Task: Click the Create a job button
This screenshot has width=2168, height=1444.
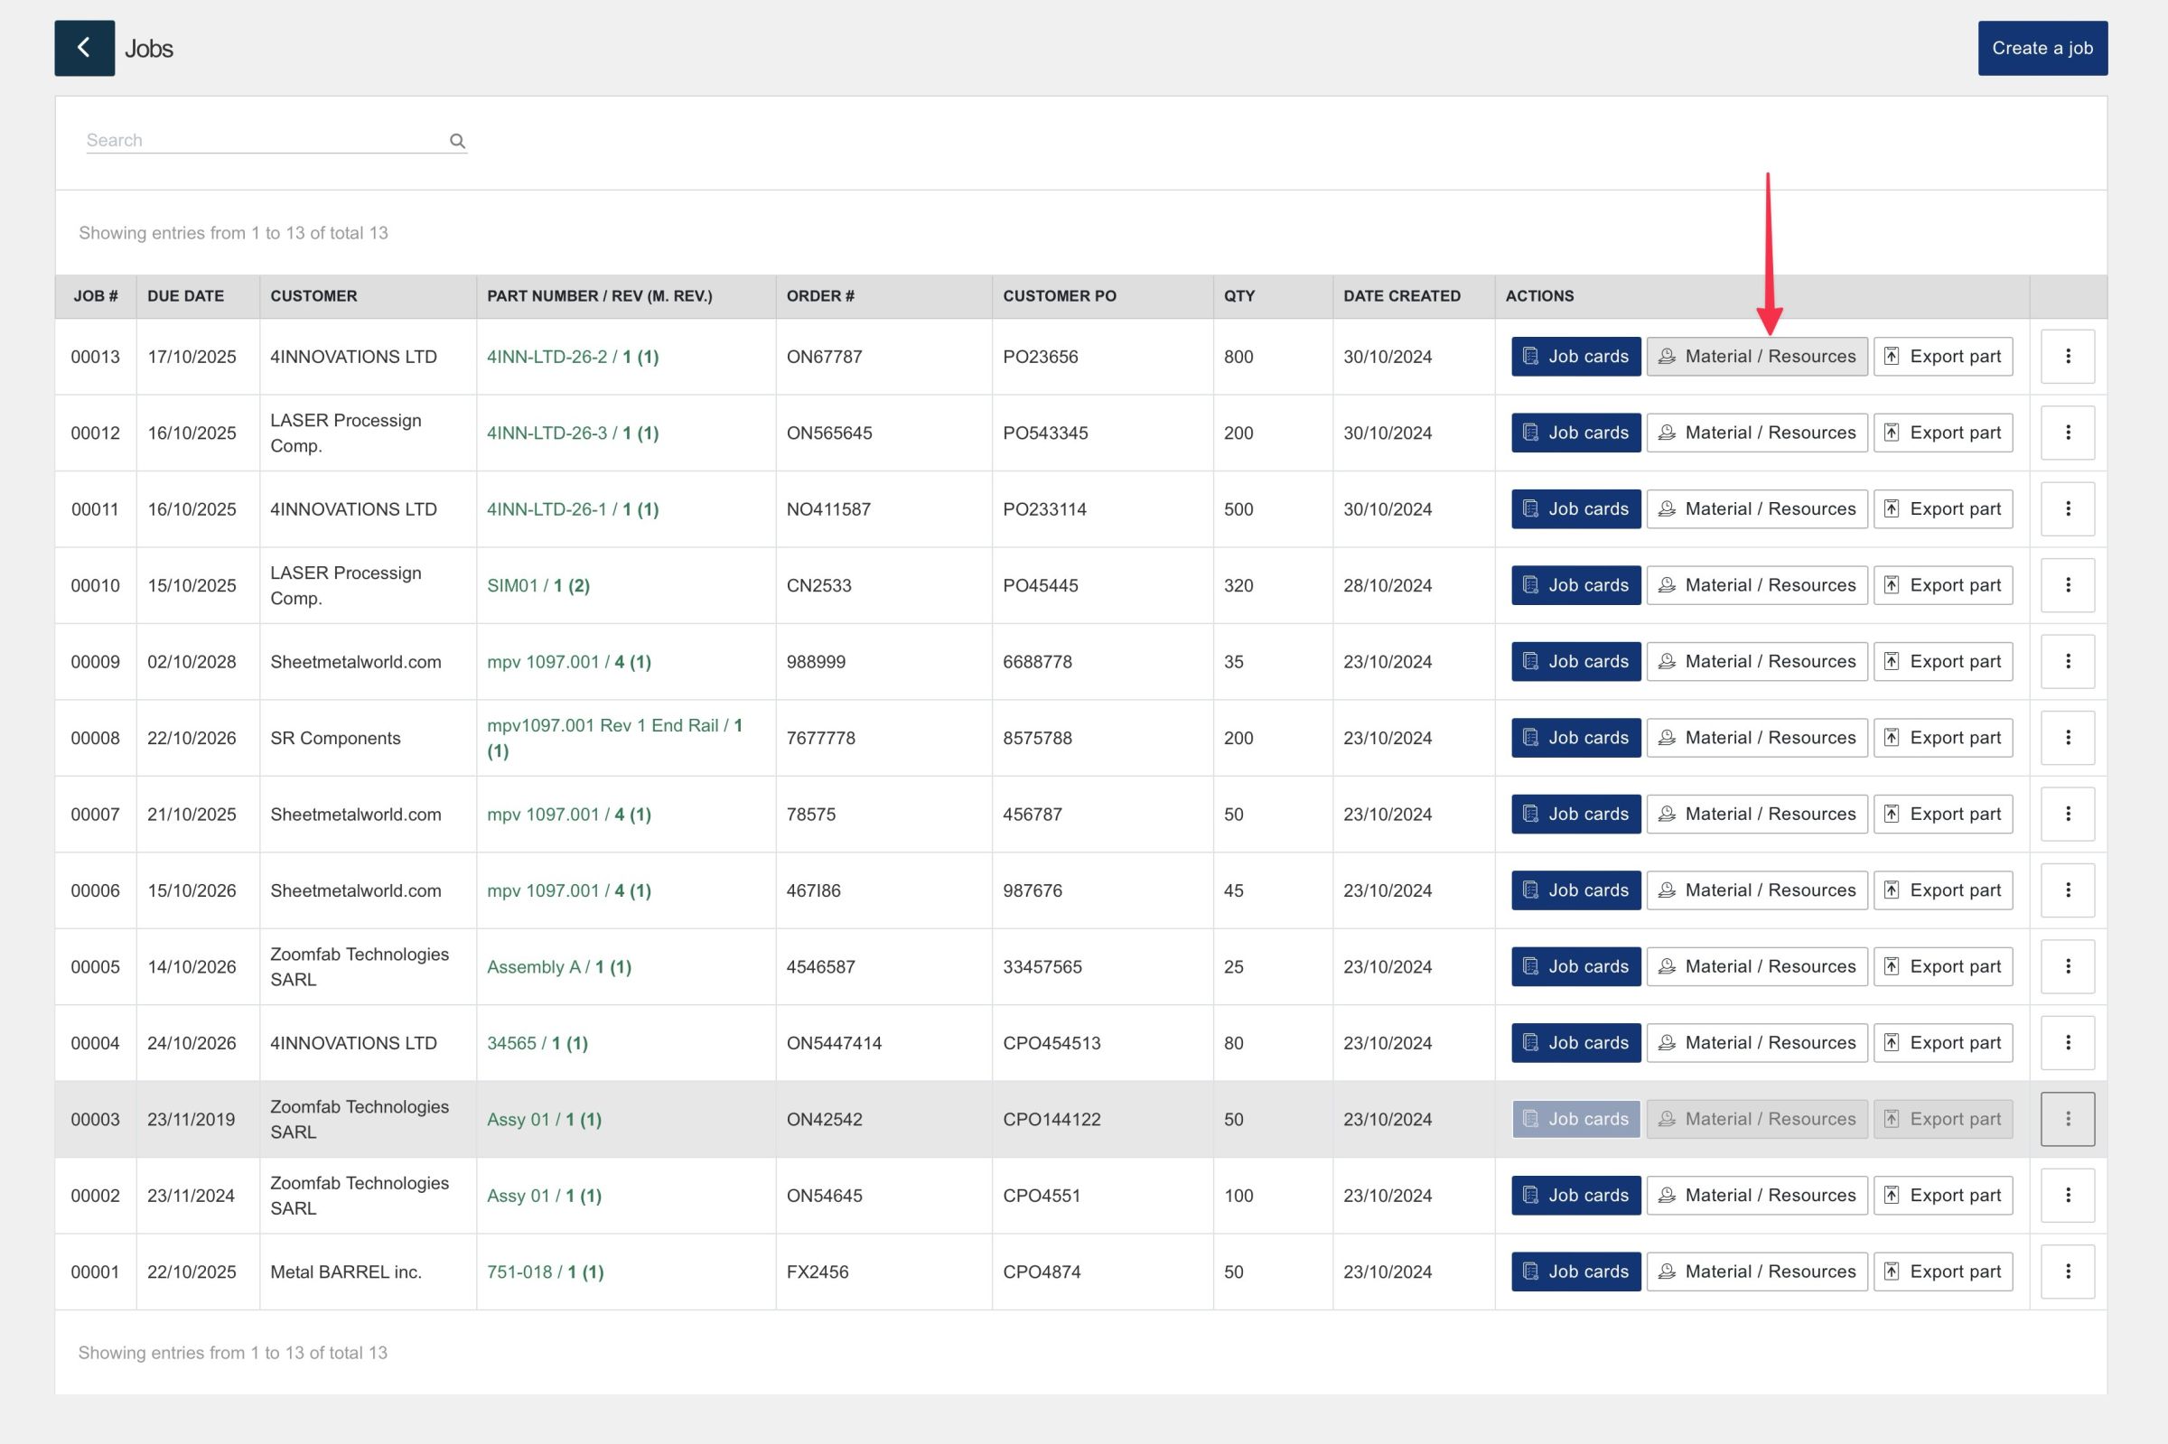Action: tap(2042, 48)
